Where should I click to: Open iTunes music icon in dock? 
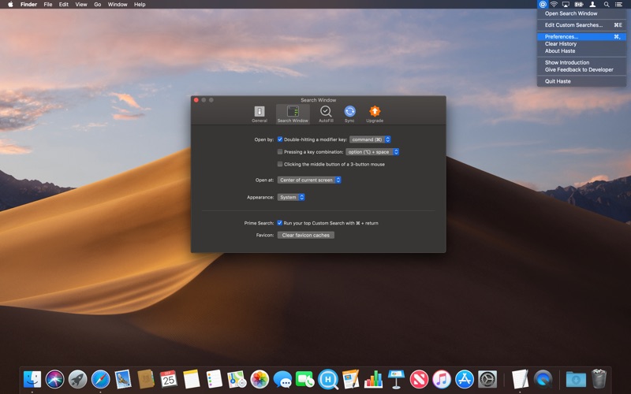(x=442, y=379)
